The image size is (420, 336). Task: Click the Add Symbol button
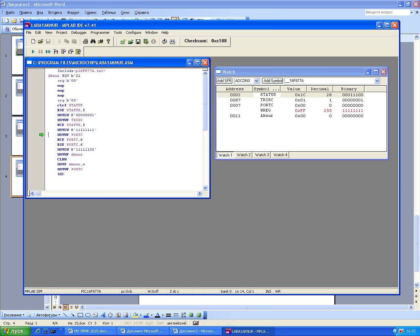(x=273, y=81)
